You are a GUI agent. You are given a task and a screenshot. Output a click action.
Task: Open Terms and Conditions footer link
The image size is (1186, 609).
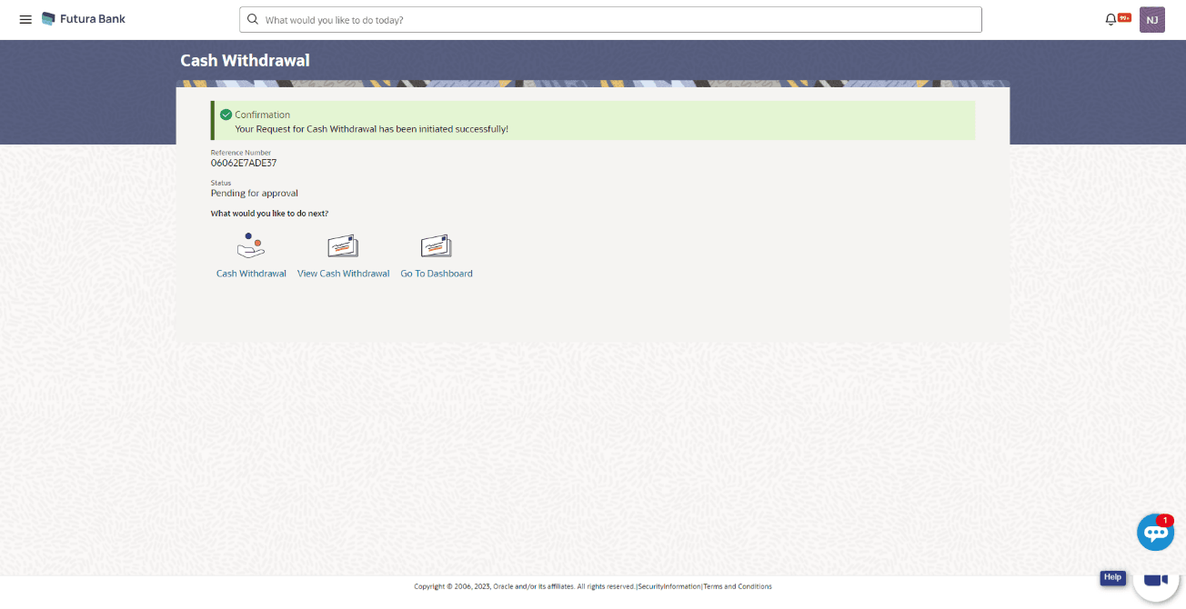pyautogui.click(x=738, y=586)
